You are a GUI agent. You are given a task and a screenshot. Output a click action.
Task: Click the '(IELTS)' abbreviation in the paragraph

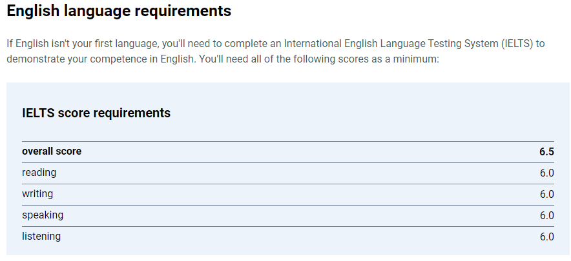[517, 44]
